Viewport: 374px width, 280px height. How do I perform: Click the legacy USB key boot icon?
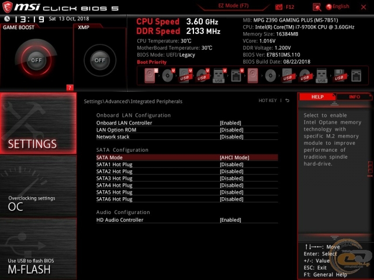(321, 76)
